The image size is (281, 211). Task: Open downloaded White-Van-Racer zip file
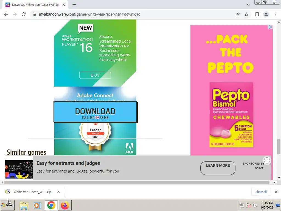coord(32,192)
